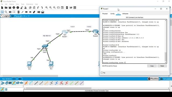Image resolution: width=172 pixels, height=97 pixels.
Task: Select the PC0 computer on canvas
Action: (29, 64)
